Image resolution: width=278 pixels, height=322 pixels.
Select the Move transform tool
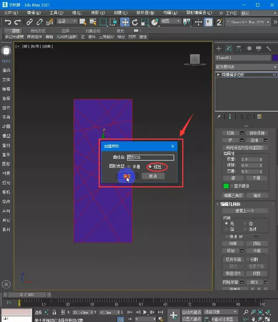tap(125, 22)
